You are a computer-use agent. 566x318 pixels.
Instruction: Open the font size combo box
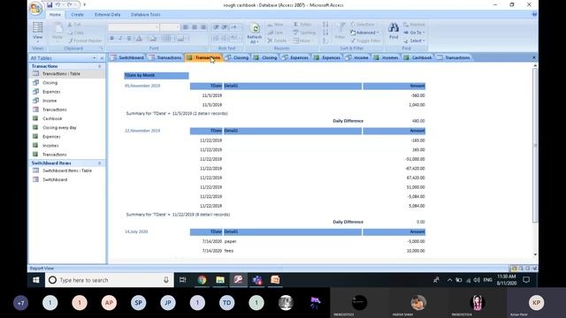[x=170, y=27]
